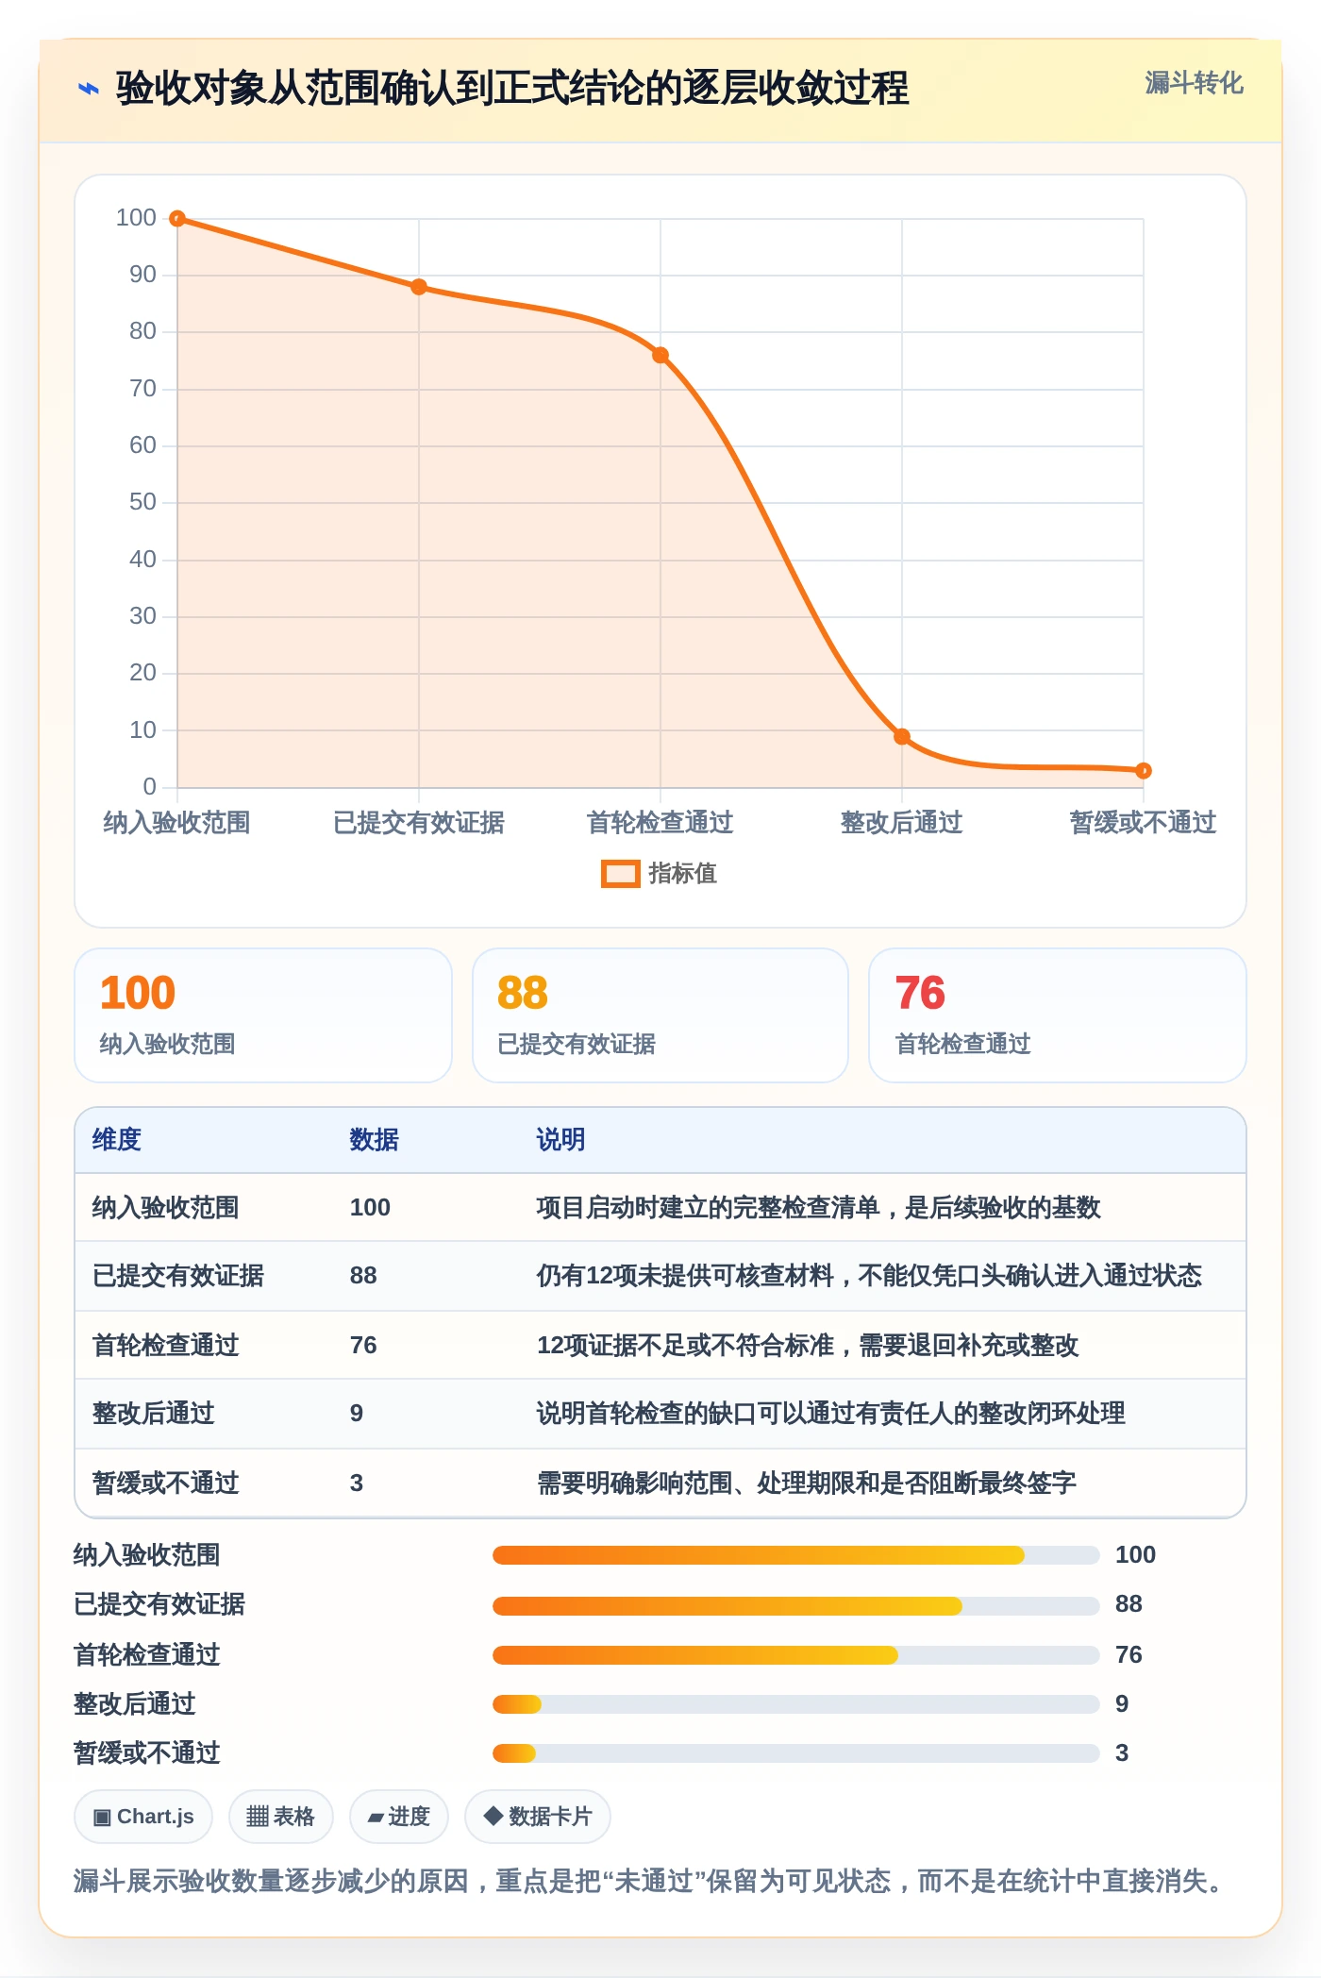
Task: Click the 进度 tag chip
Action: coord(399,1817)
